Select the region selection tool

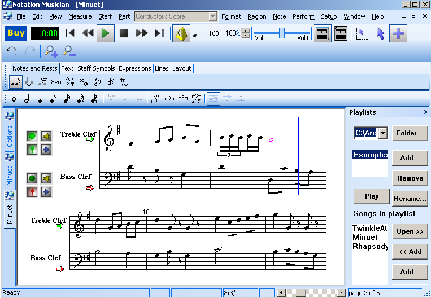pos(362,33)
